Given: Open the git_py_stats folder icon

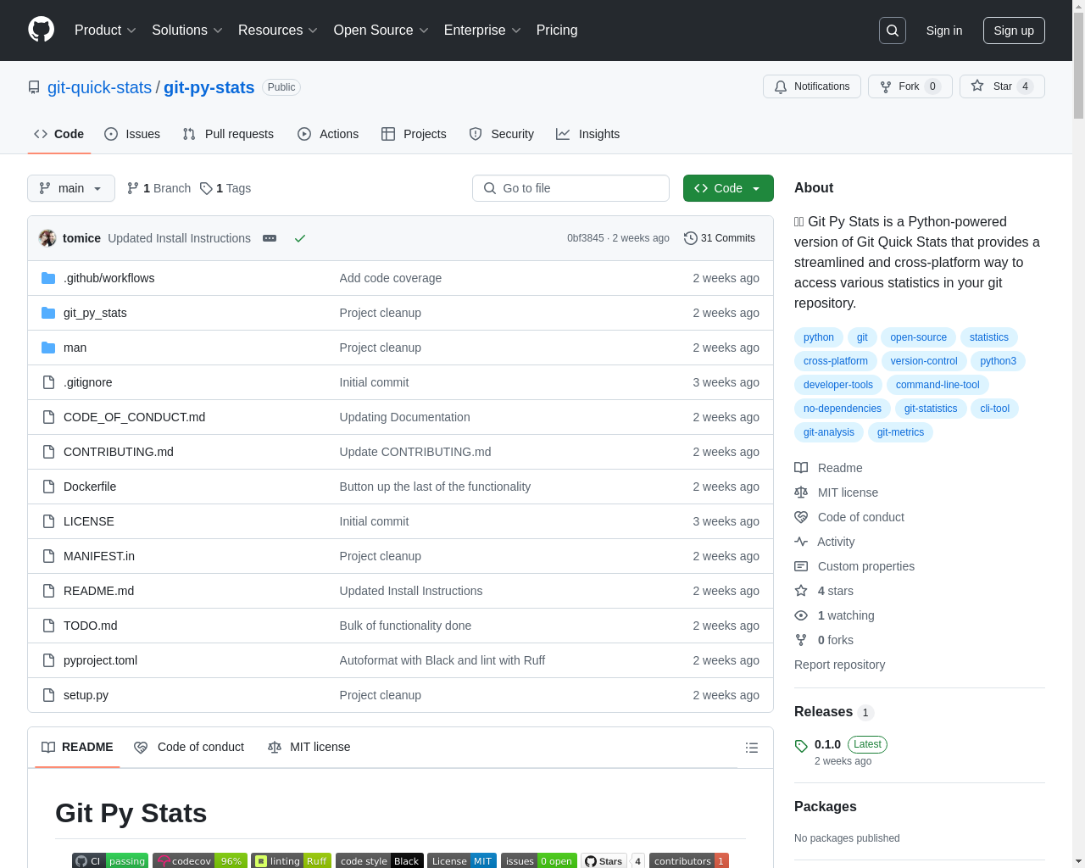Looking at the screenshot, I should tap(48, 313).
